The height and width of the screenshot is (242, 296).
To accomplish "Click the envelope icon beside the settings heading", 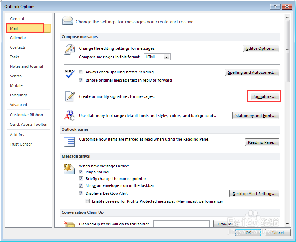I will coord(68,20).
